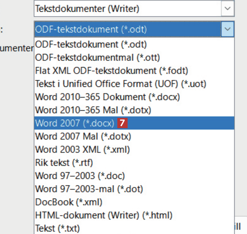This screenshot has height=234, width=247.
Task: Select DocBook (*.xml) from the list
Action: [x=69, y=202]
